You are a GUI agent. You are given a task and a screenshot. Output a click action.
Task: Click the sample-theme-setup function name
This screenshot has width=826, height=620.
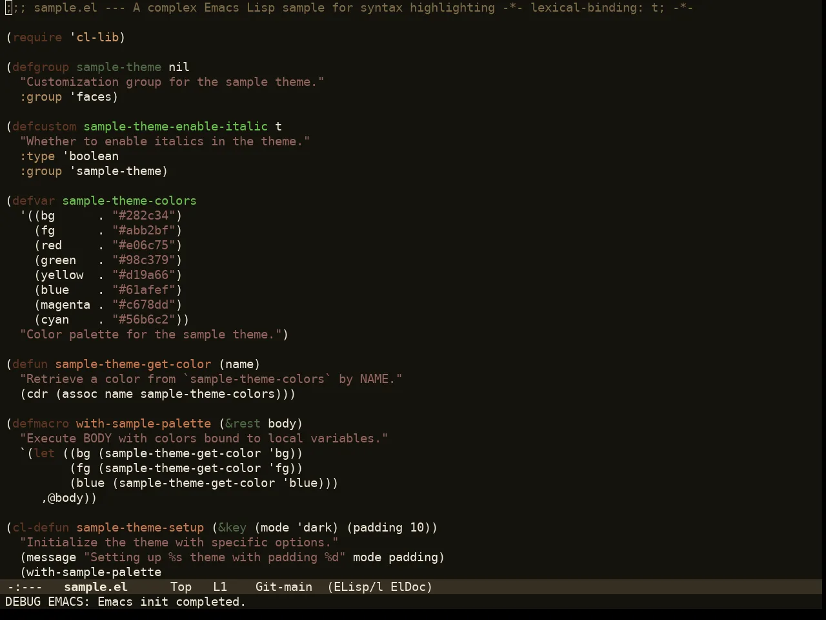[140, 528]
